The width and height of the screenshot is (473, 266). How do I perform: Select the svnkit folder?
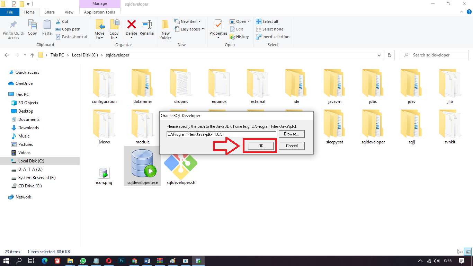tap(450, 127)
